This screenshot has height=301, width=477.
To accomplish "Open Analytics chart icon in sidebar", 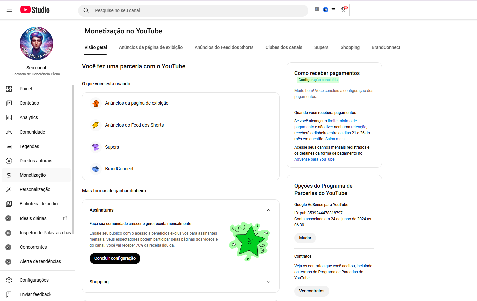I will (x=9, y=117).
